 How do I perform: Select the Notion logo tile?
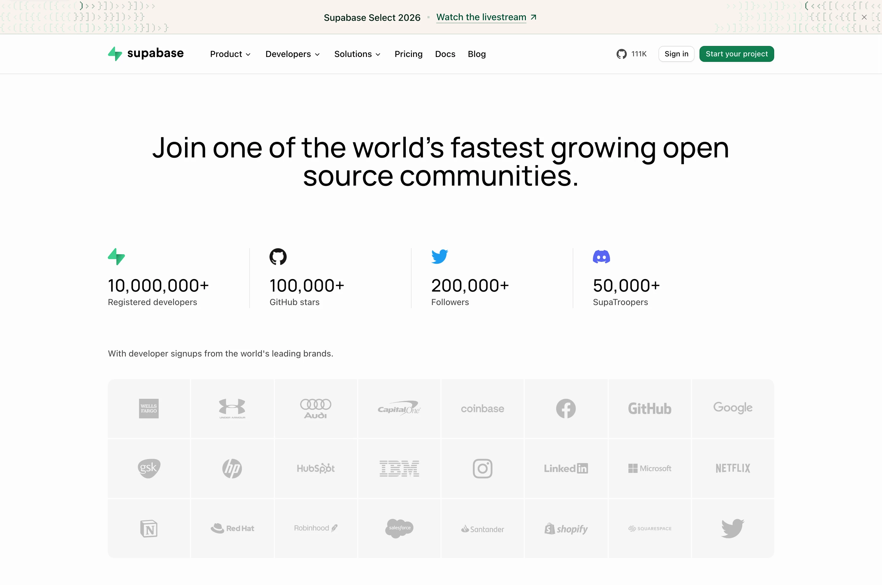pos(149,528)
